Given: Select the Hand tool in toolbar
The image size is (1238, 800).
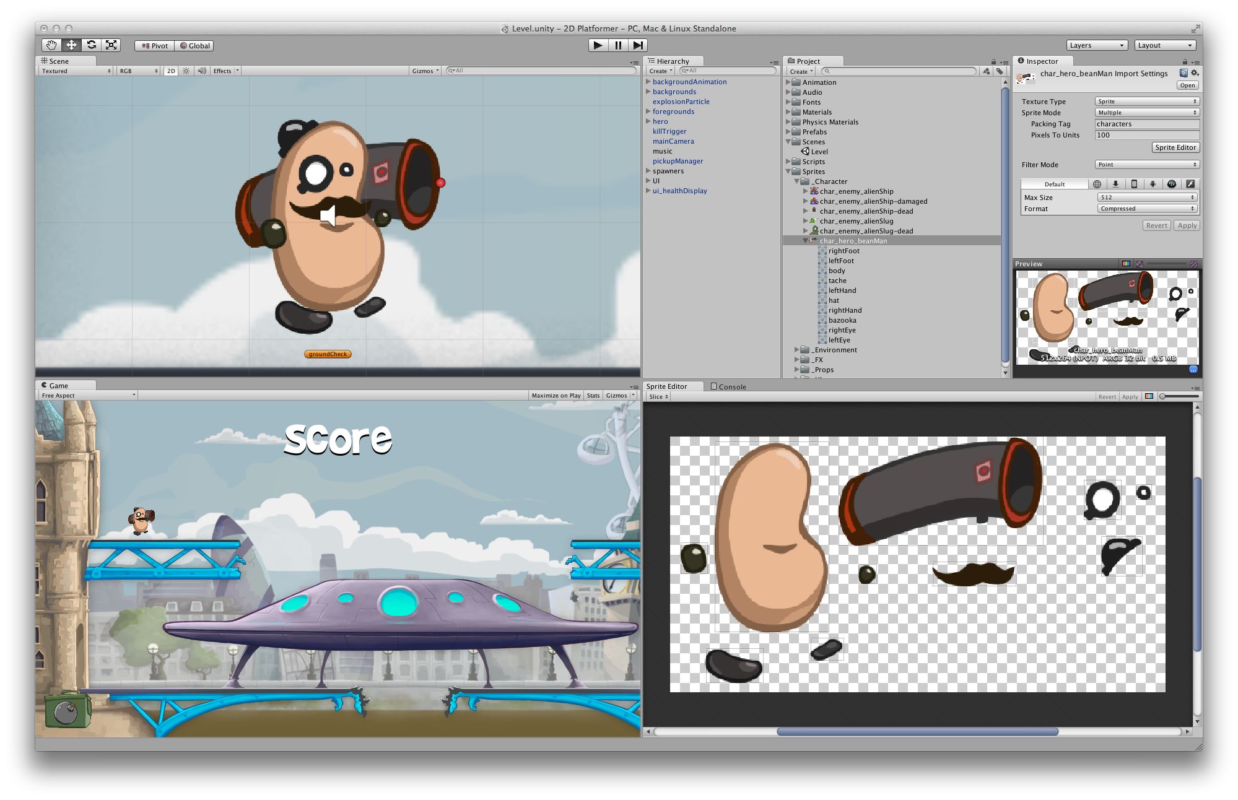Looking at the screenshot, I should click(x=51, y=45).
